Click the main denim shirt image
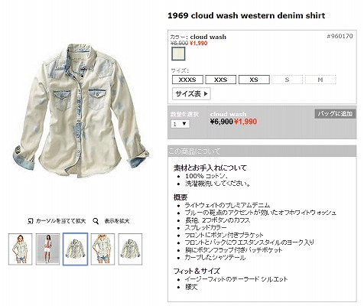Screen dimensions: 364x306 (x=80, y=111)
